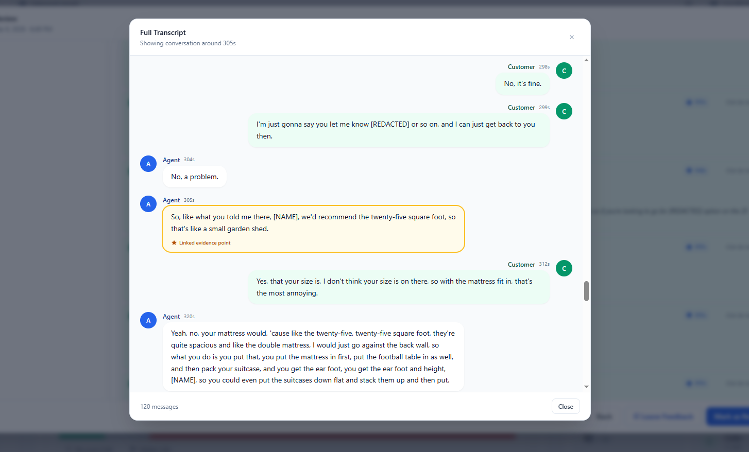This screenshot has height=452, width=749.
Task: Click the Customer avatar next to the 299s message
Action: pos(564,111)
